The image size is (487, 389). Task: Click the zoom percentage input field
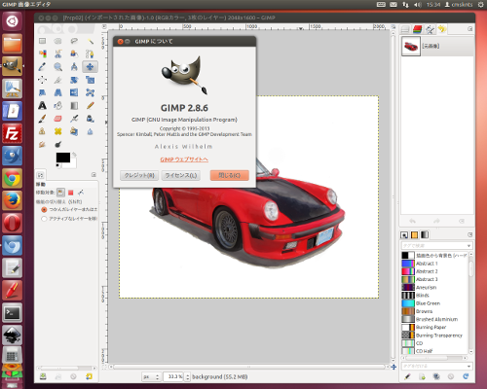coord(173,376)
